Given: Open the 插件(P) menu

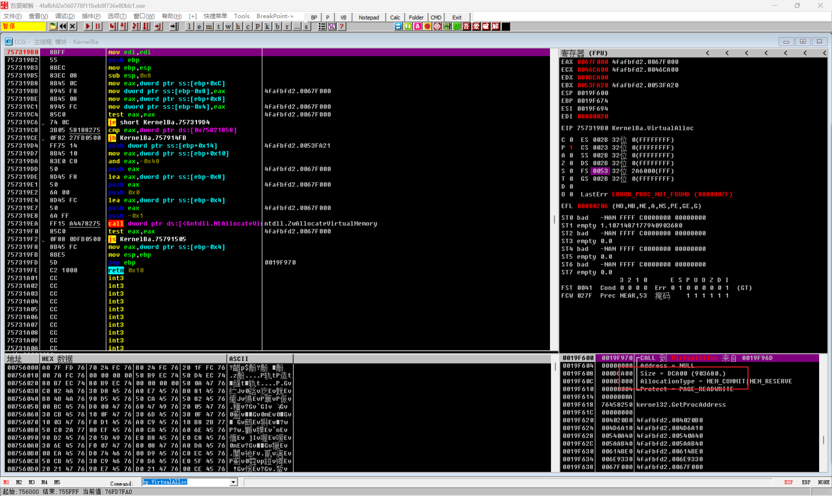Looking at the screenshot, I should (91, 16).
